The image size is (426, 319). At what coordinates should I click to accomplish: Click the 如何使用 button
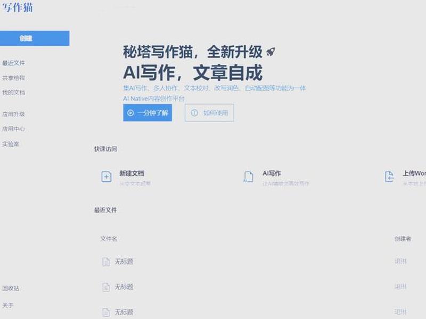[x=209, y=113]
